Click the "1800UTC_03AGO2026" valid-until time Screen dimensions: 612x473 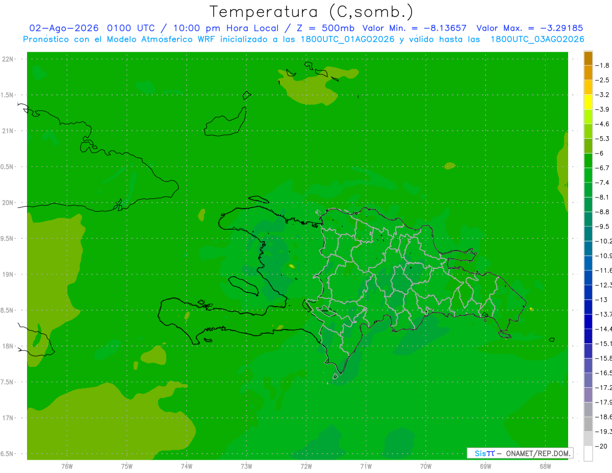(537, 39)
